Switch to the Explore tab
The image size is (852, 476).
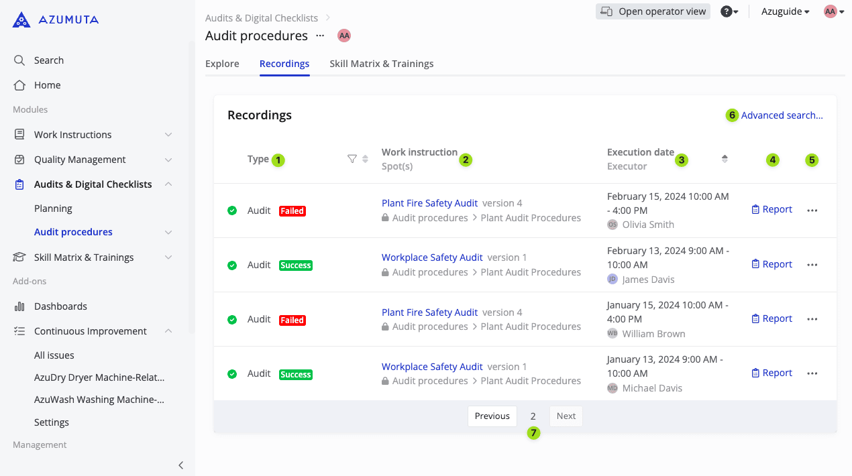(222, 63)
